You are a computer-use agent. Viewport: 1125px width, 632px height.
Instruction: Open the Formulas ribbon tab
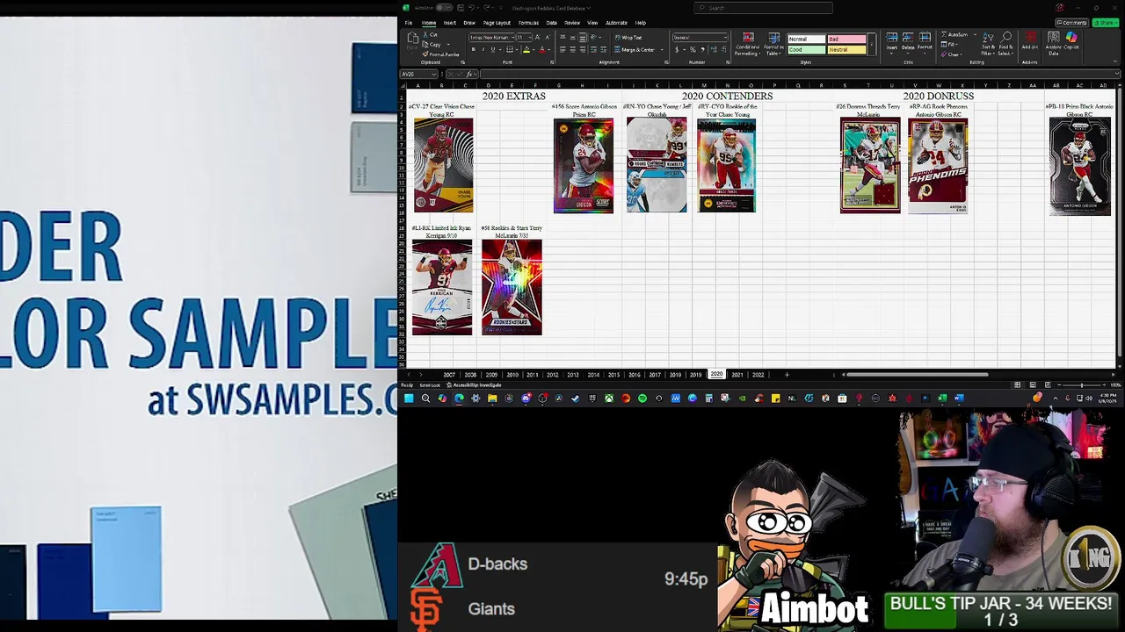coord(528,23)
